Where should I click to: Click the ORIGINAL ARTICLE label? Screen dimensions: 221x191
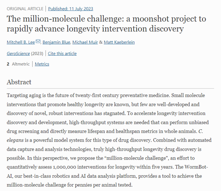click(x=25, y=9)
